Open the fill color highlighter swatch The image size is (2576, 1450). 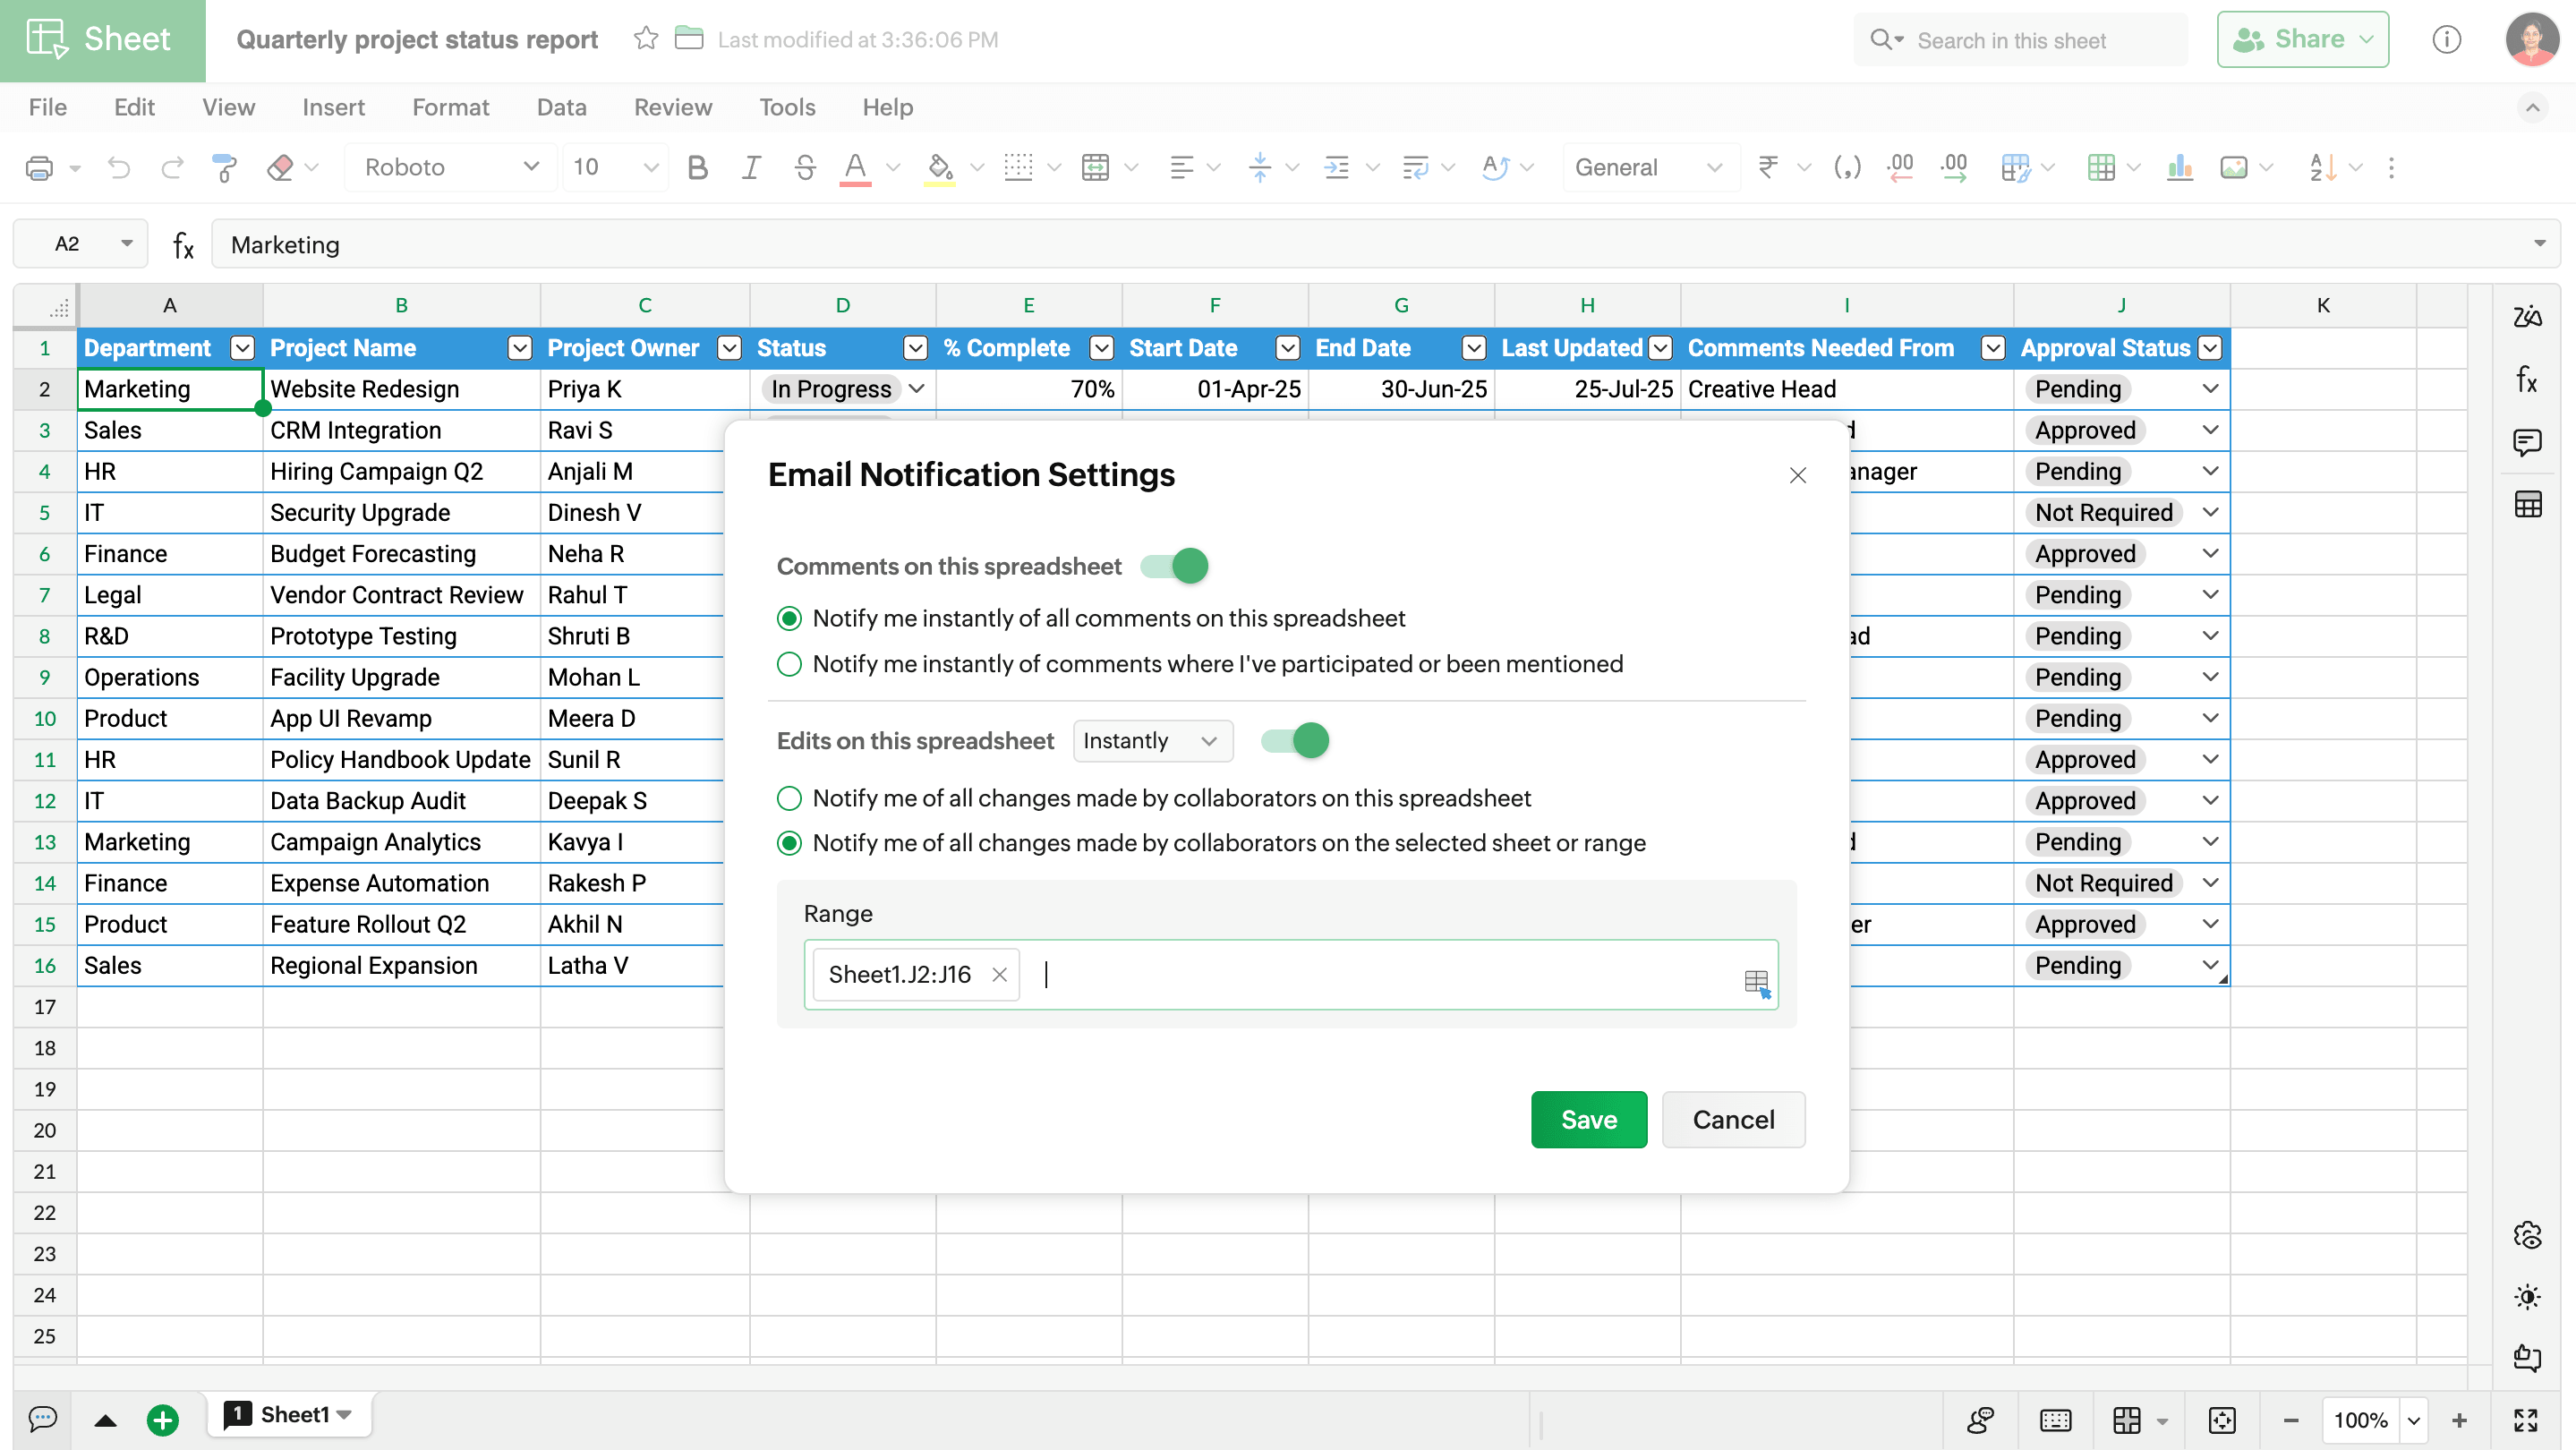coord(939,168)
